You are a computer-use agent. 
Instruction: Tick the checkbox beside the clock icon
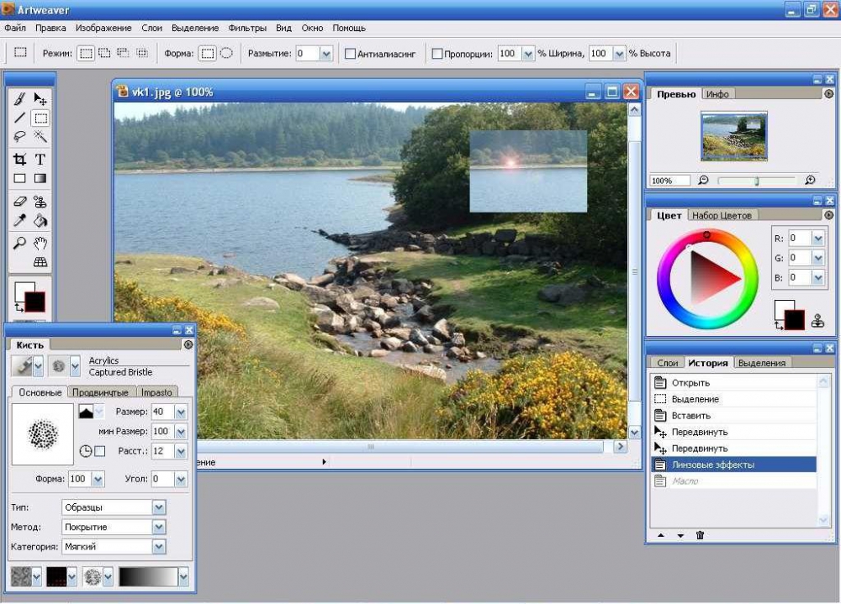click(100, 451)
